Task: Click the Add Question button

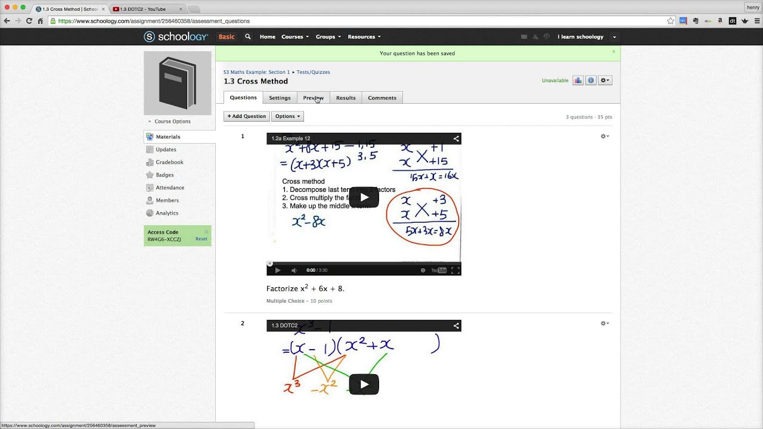Action: coord(247,116)
